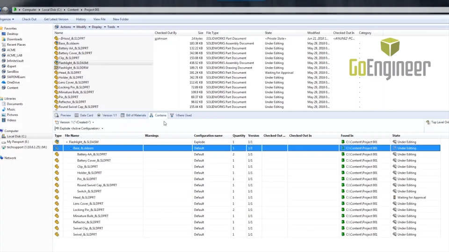Click the Flashlight_&.SLDDRW drawing file icon
449x252 pixels.
tap(56, 68)
